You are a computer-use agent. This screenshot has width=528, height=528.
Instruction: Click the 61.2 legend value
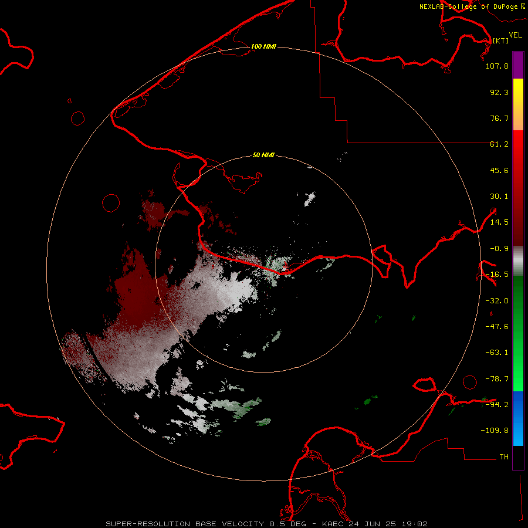click(499, 144)
